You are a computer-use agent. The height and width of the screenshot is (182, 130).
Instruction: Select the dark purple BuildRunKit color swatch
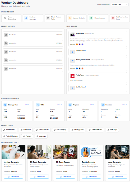(80, 44)
